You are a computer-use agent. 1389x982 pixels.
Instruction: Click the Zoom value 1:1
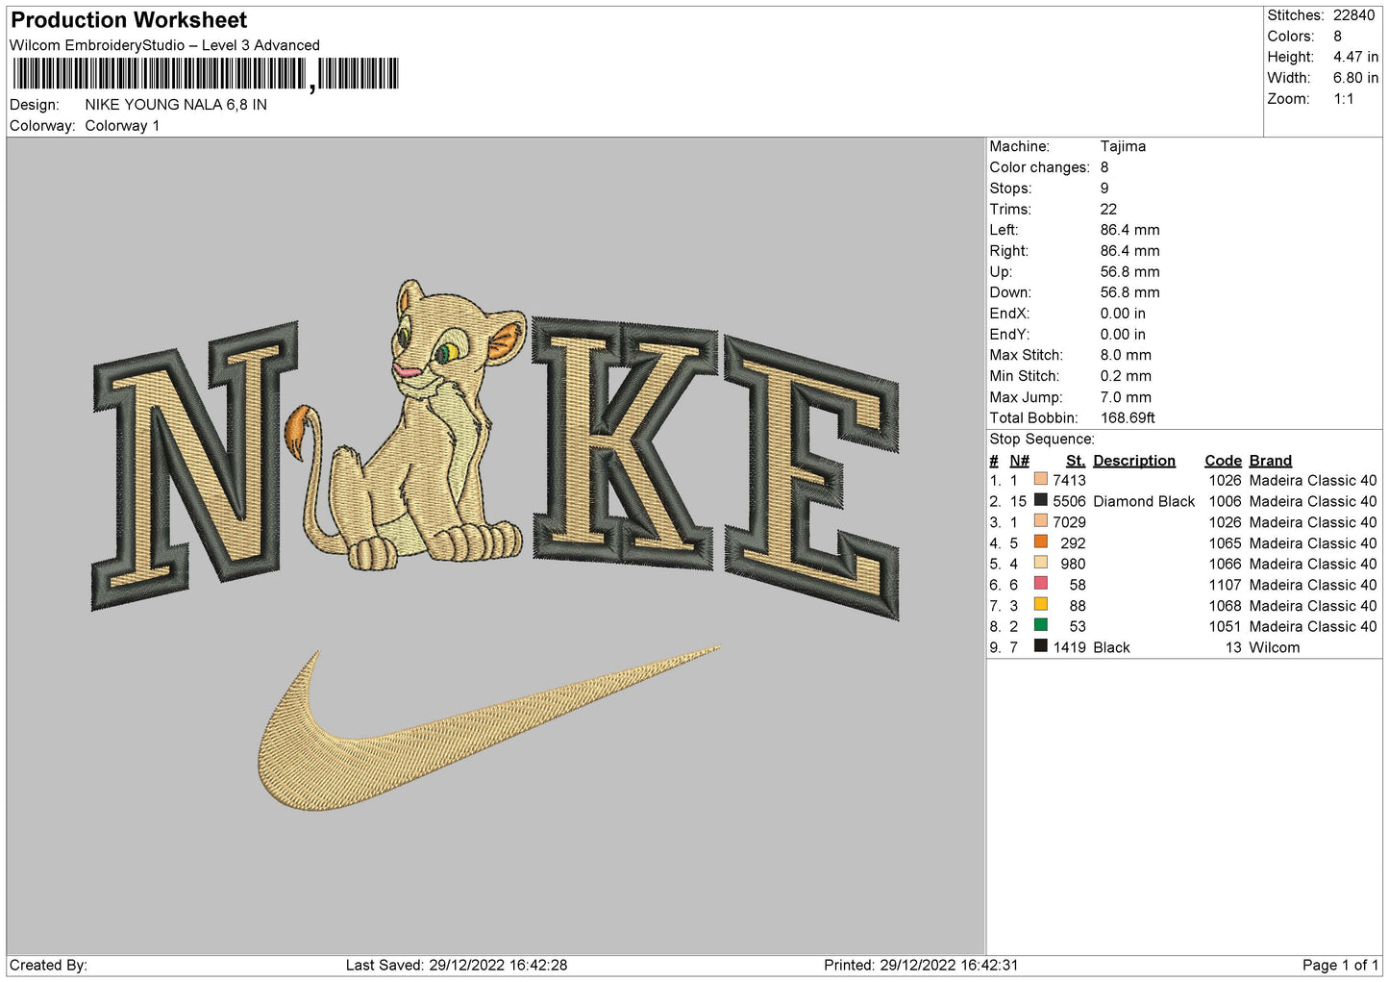pyautogui.click(x=1343, y=99)
